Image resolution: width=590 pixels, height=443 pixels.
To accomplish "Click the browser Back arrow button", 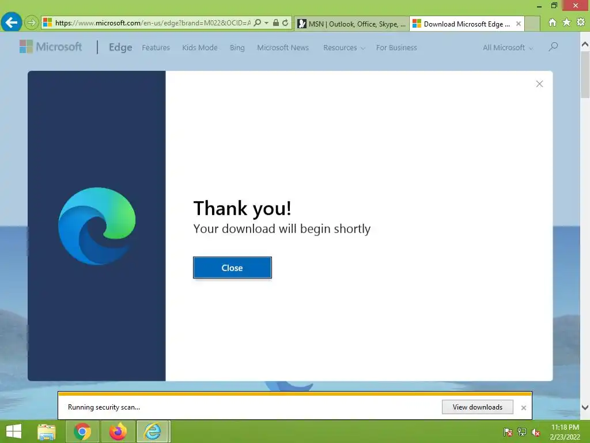I will [12, 22].
